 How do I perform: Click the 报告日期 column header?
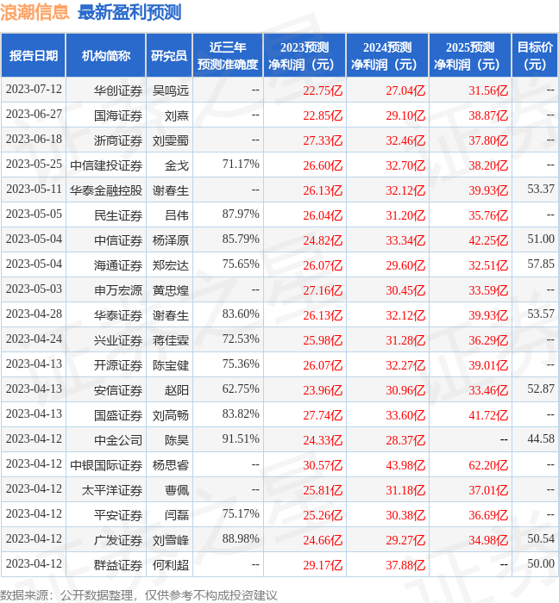[34, 55]
